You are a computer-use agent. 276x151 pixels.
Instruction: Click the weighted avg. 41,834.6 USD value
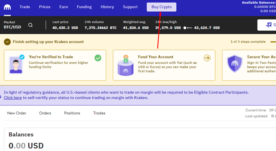click(x=136, y=28)
